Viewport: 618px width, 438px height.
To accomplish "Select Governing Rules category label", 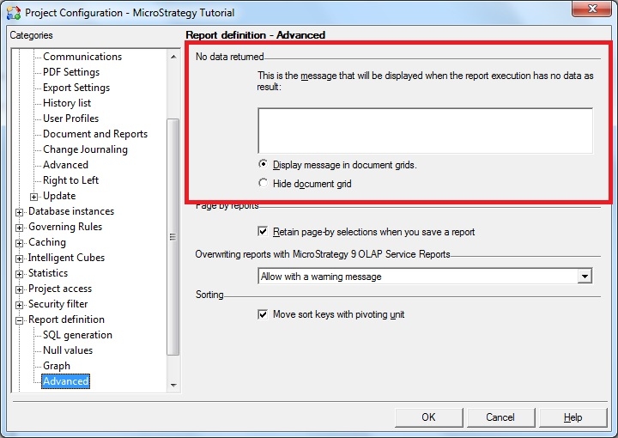I will coord(65,227).
